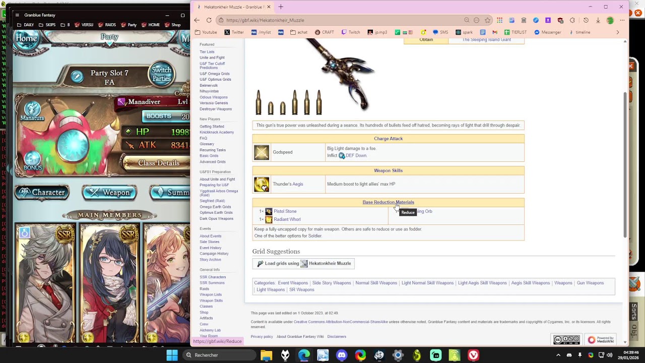Open Party bookmark in Granblue window
The image size is (645, 363).
point(128,25)
